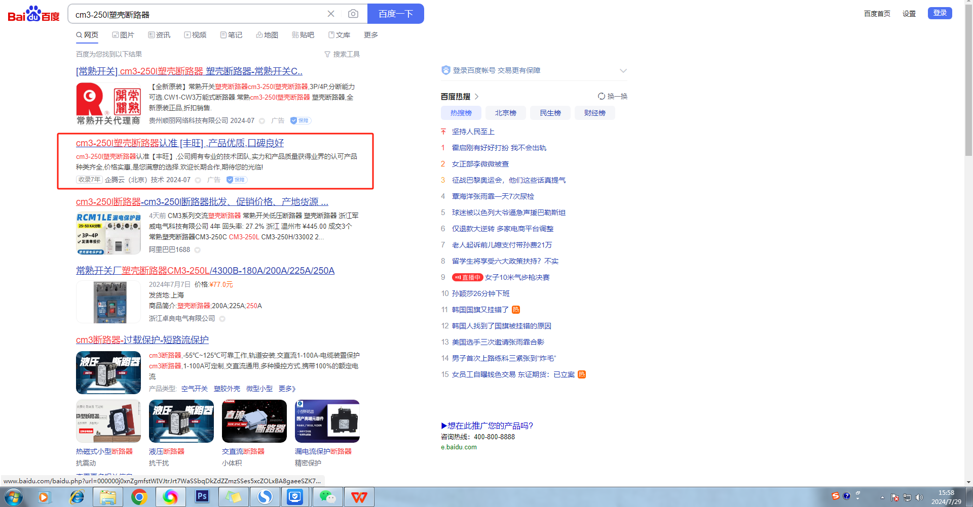Open the 视频 search tab

tap(195, 35)
